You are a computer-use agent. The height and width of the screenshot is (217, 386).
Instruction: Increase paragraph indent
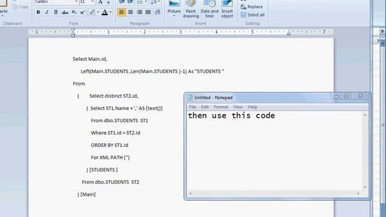coord(130,2)
